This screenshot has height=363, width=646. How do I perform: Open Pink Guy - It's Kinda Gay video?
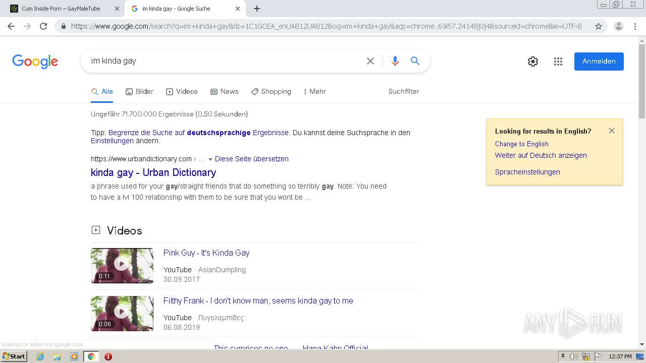click(206, 253)
